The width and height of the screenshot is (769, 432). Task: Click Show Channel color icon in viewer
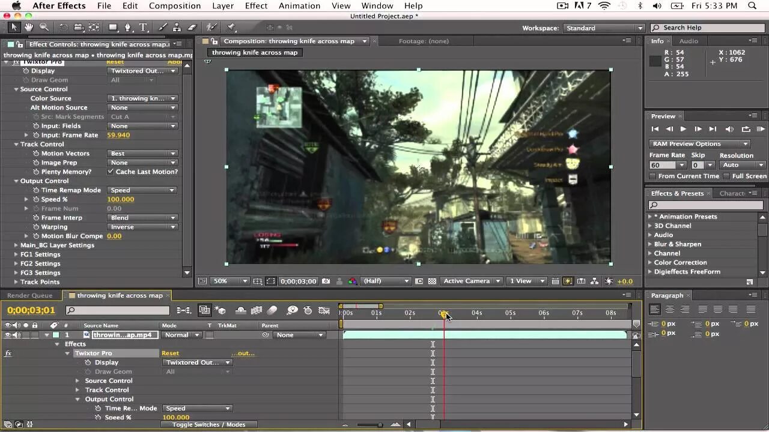pos(353,281)
